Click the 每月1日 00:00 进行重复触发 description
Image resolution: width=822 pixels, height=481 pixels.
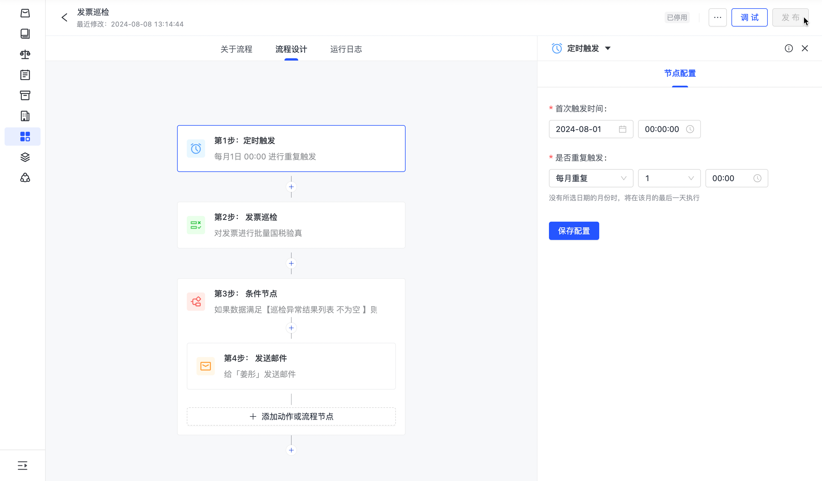point(265,157)
